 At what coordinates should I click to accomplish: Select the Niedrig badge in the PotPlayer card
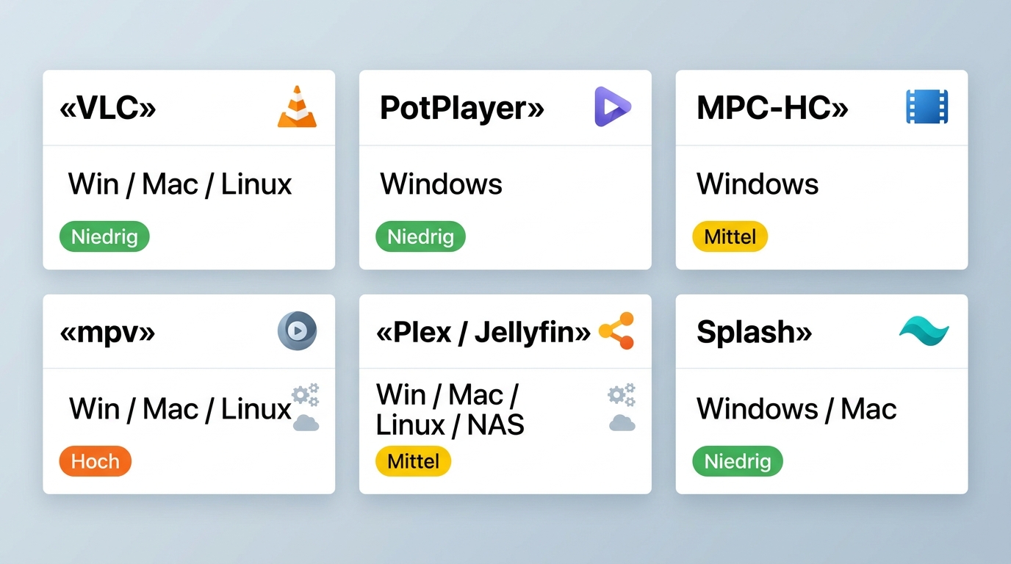click(x=420, y=237)
